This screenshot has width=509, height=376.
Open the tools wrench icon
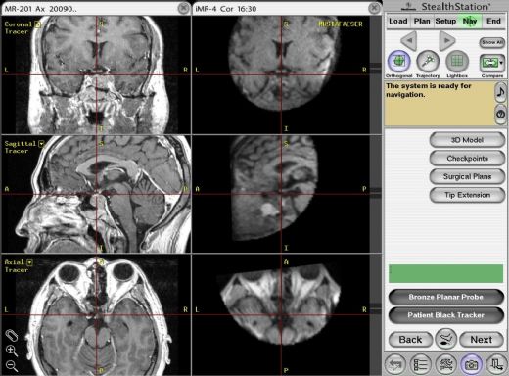coord(446,364)
